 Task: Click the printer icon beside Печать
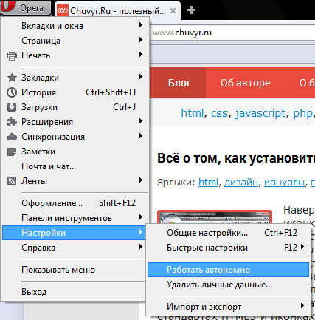(x=12, y=55)
